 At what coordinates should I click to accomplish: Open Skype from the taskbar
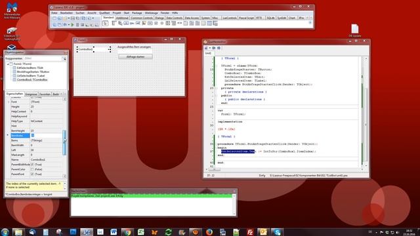coord(277,231)
